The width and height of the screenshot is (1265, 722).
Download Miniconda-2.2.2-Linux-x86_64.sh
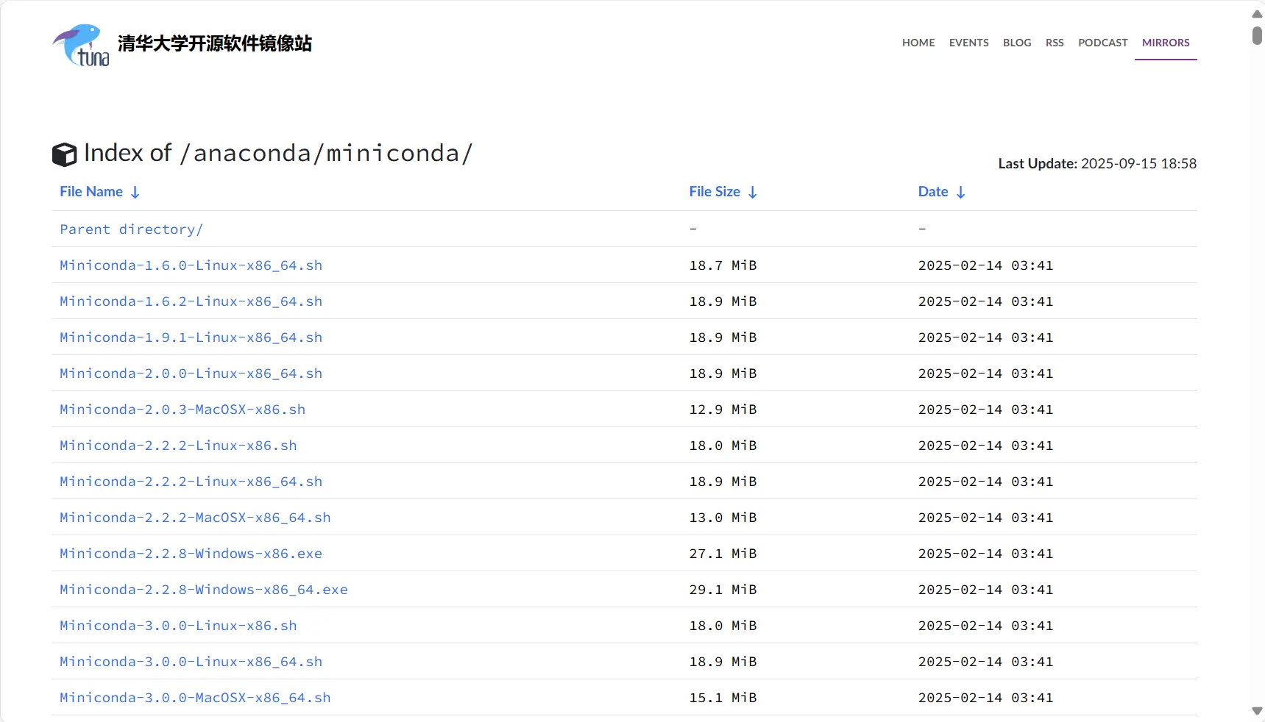191,482
